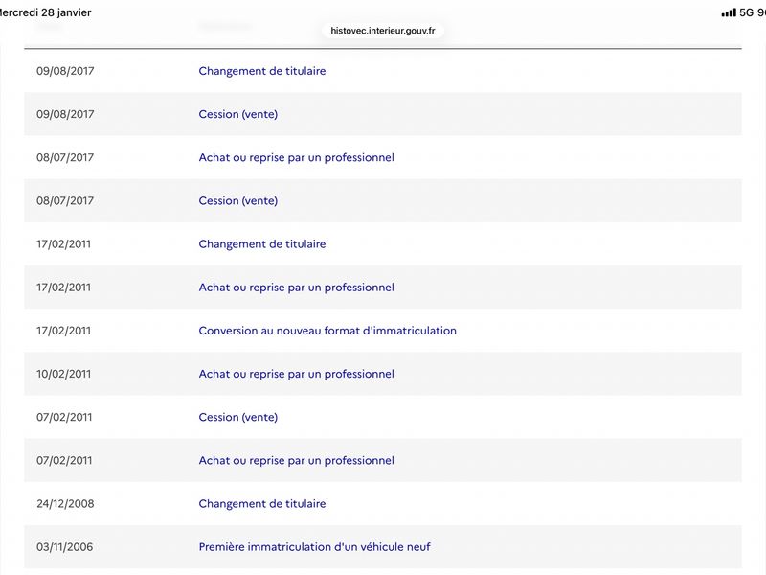
Task: Click the 09/08/2017 date beside Changement de titulaire
Action: [65, 71]
